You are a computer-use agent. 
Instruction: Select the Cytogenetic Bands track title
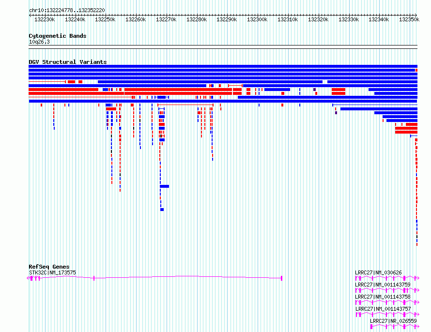pyautogui.click(x=58, y=36)
